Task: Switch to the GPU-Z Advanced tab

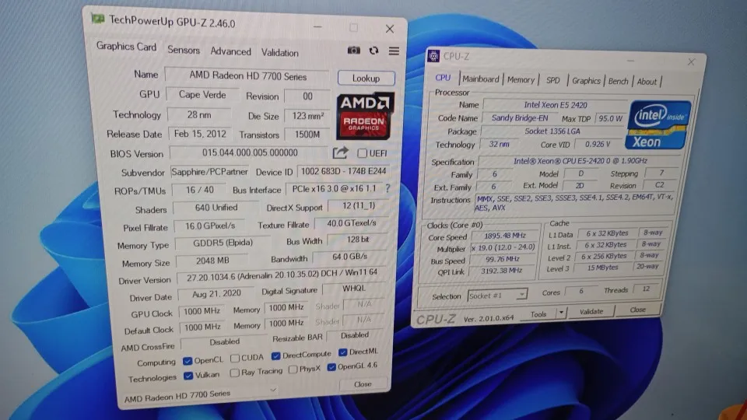Action: pyautogui.click(x=230, y=51)
